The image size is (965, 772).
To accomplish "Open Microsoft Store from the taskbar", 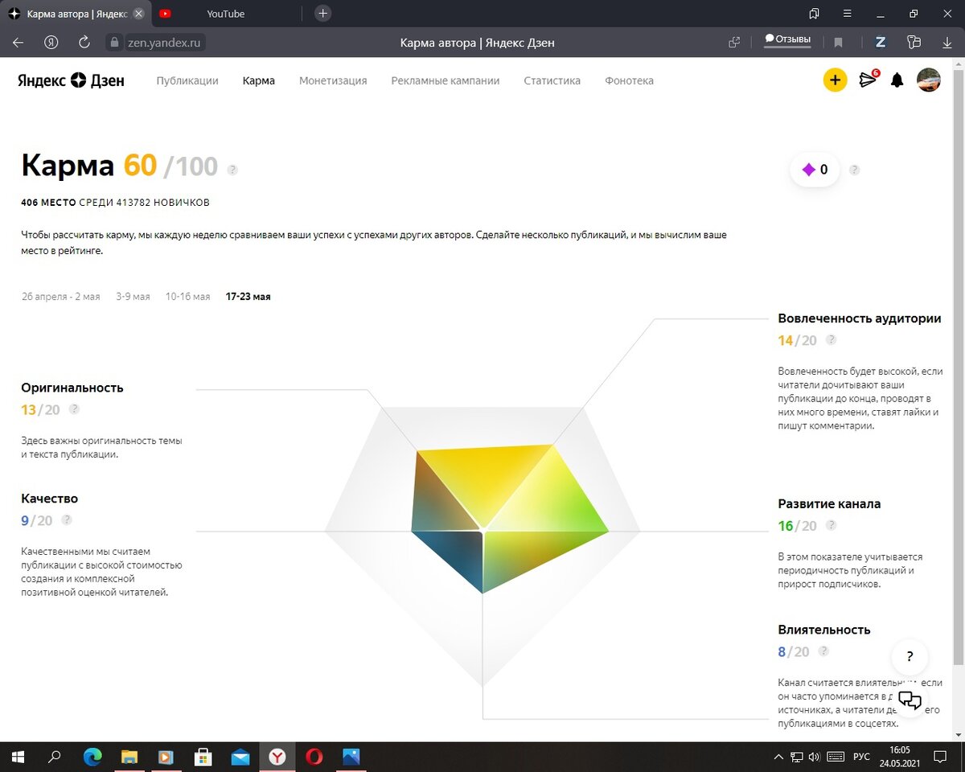I will [203, 757].
